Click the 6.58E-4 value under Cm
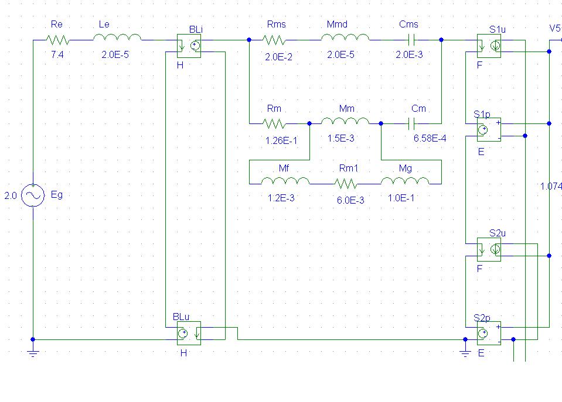The width and height of the screenshot is (562, 402). (430, 139)
